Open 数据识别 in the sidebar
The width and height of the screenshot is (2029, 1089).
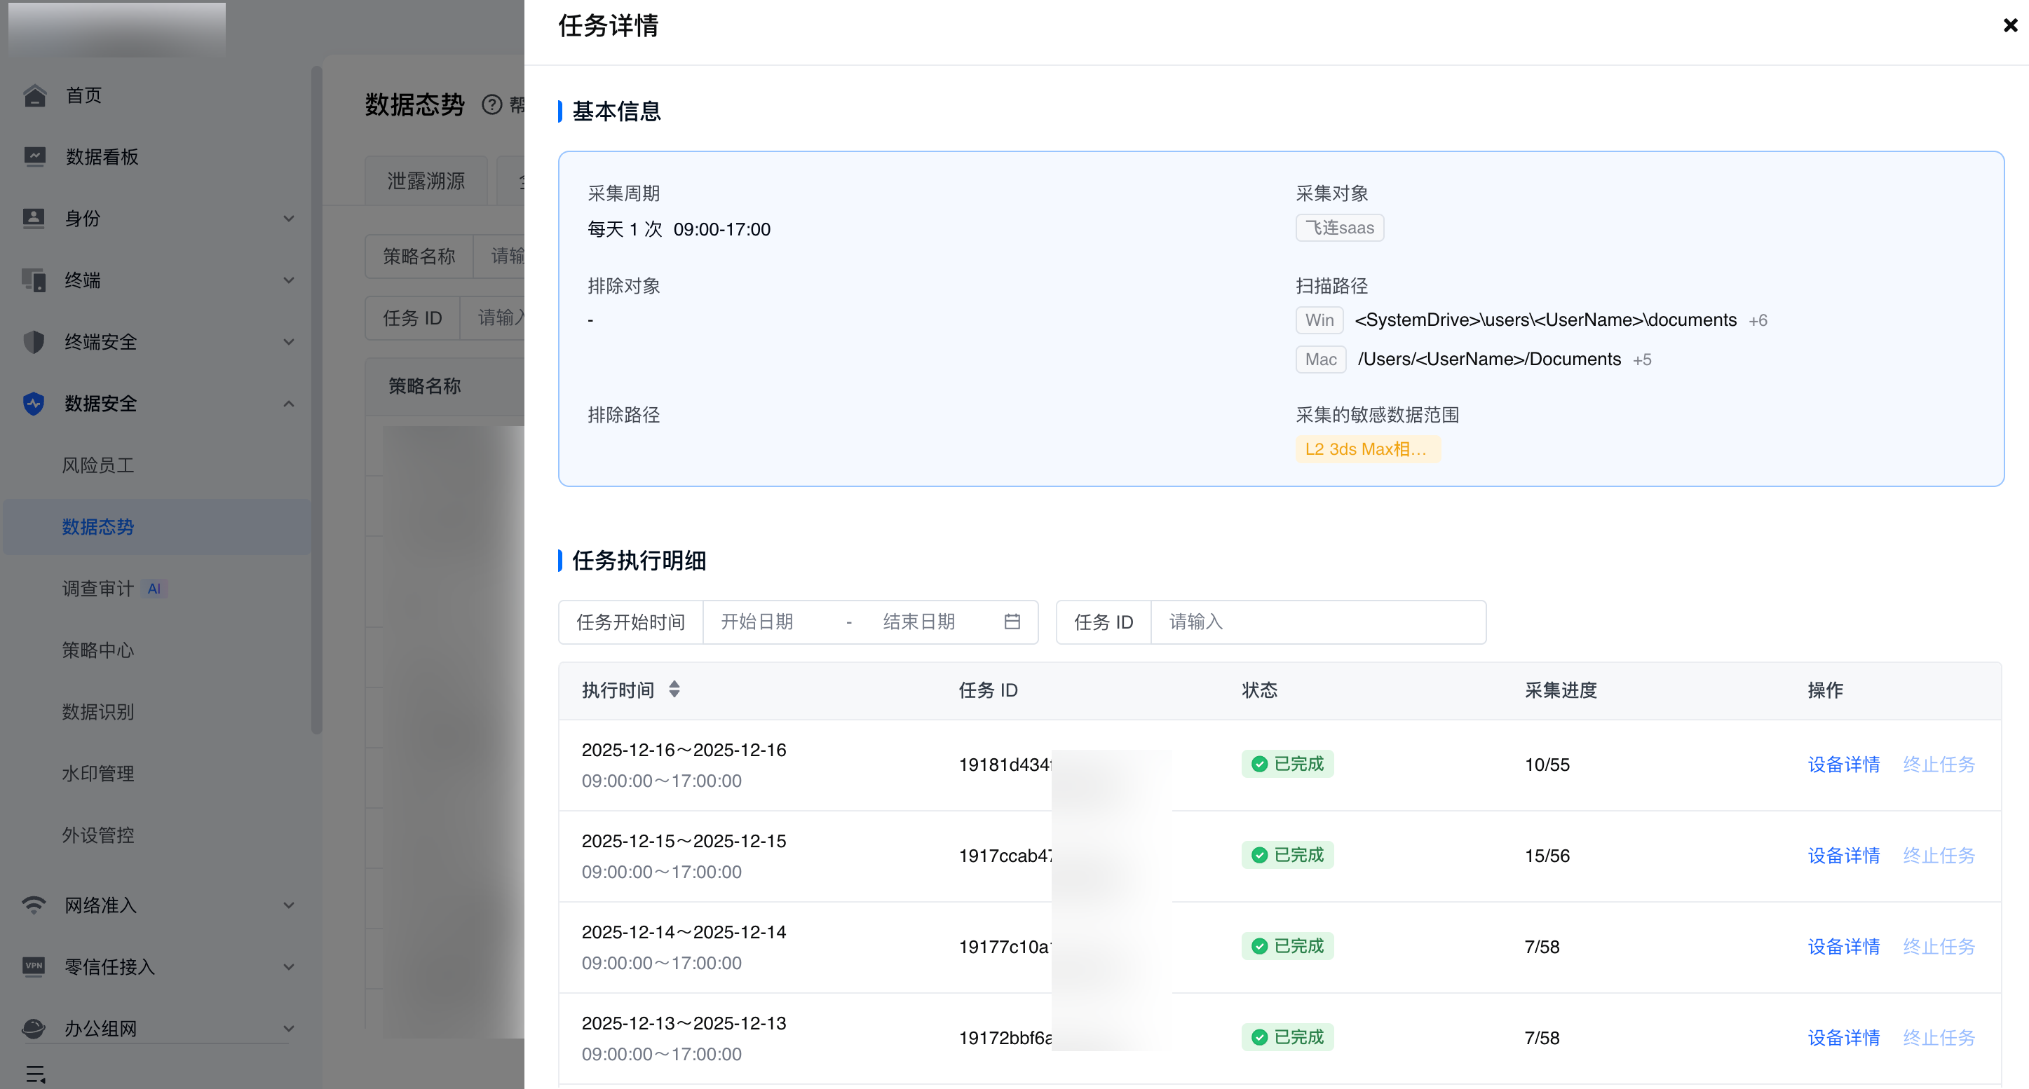pos(98,712)
